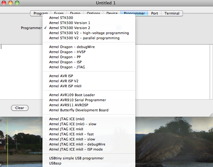Switch to the Port tab
213x167 pixels.
point(155,13)
